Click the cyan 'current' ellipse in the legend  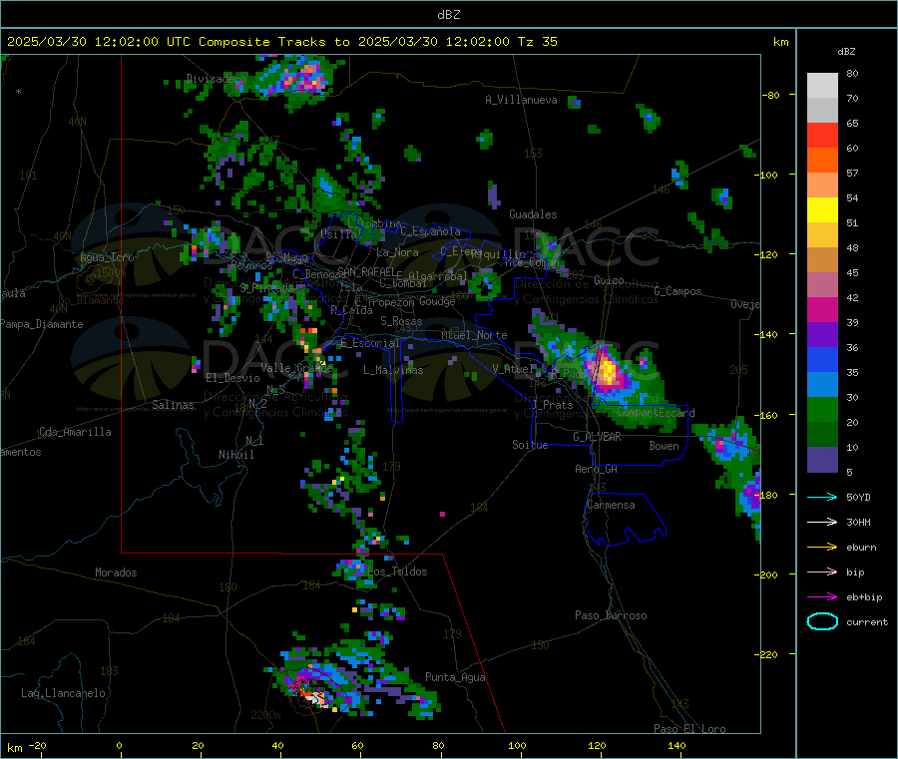click(x=822, y=621)
